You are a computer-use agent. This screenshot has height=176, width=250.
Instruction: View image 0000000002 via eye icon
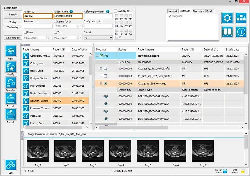(106, 104)
